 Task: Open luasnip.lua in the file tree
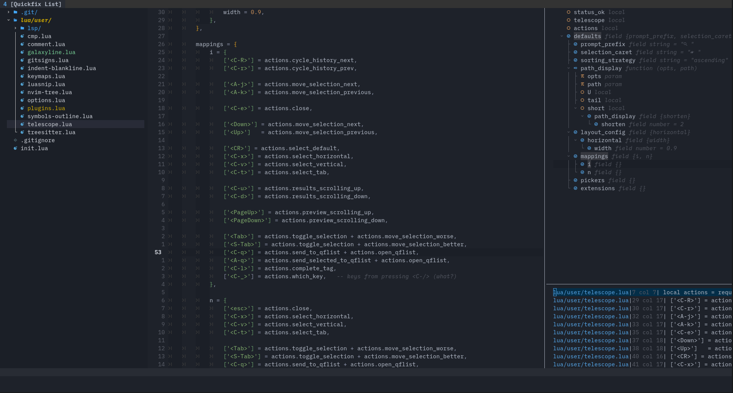46,84
